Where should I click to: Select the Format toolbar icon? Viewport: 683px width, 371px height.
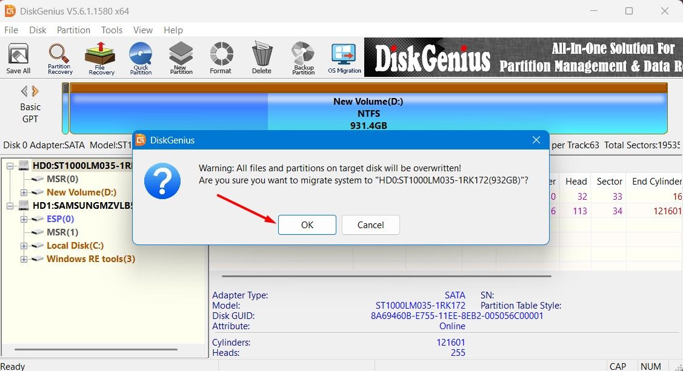(221, 58)
